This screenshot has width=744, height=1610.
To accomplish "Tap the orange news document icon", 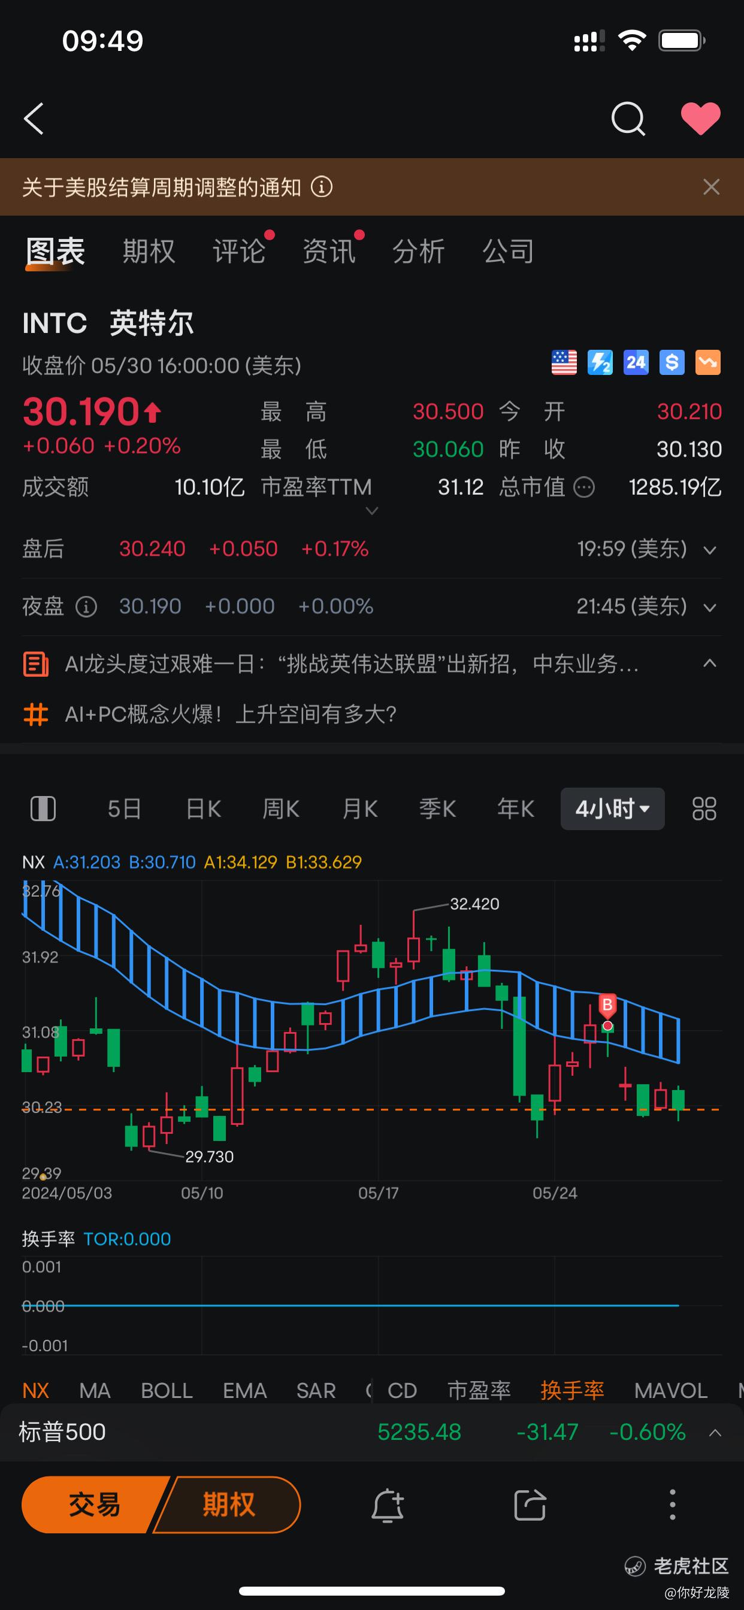I will click(35, 664).
